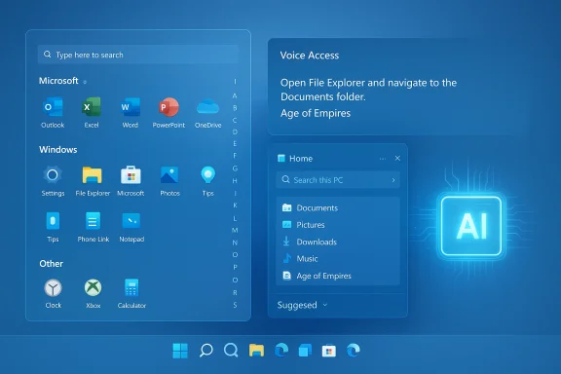The image size is (561, 374).
Task: Jump to letter P in the index
Action: [x=235, y=267]
